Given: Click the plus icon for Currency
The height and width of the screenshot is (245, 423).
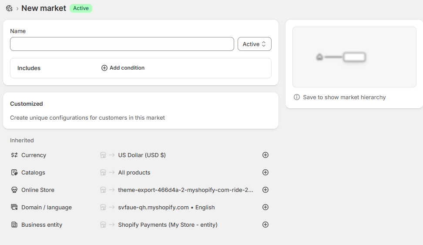Looking at the screenshot, I should click(265, 155).
